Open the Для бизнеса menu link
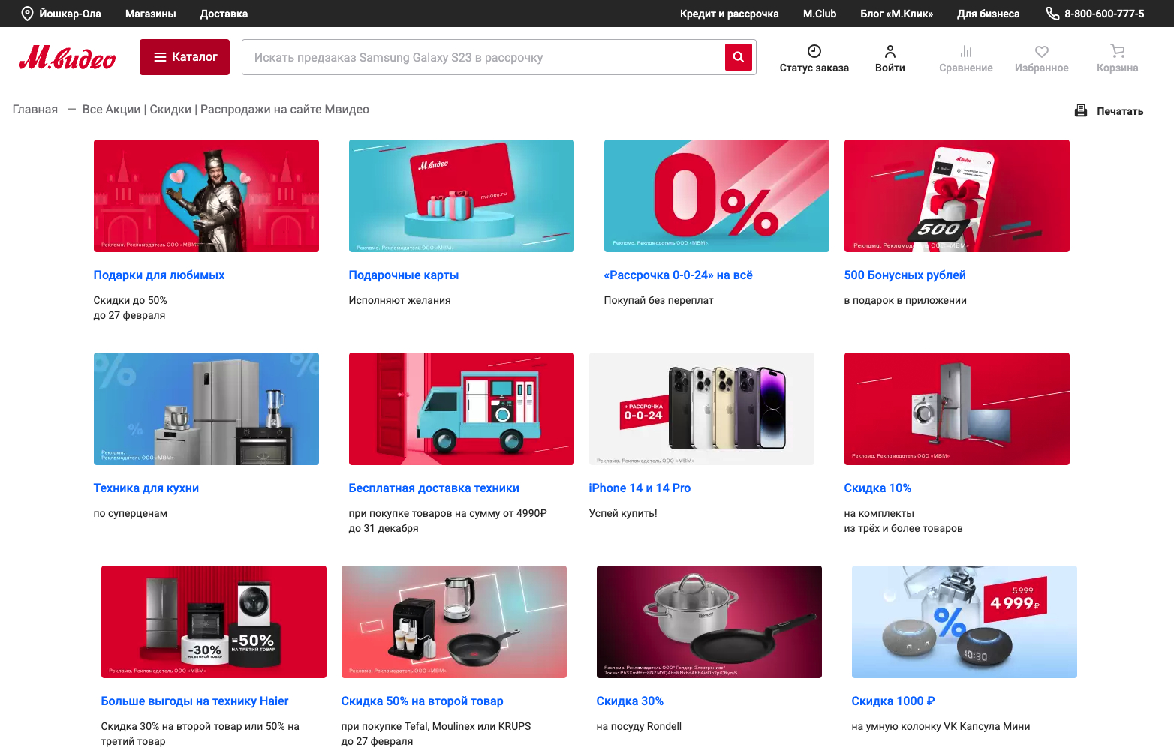This screenshot has height=751, width=1174. [x=989, y=14]
